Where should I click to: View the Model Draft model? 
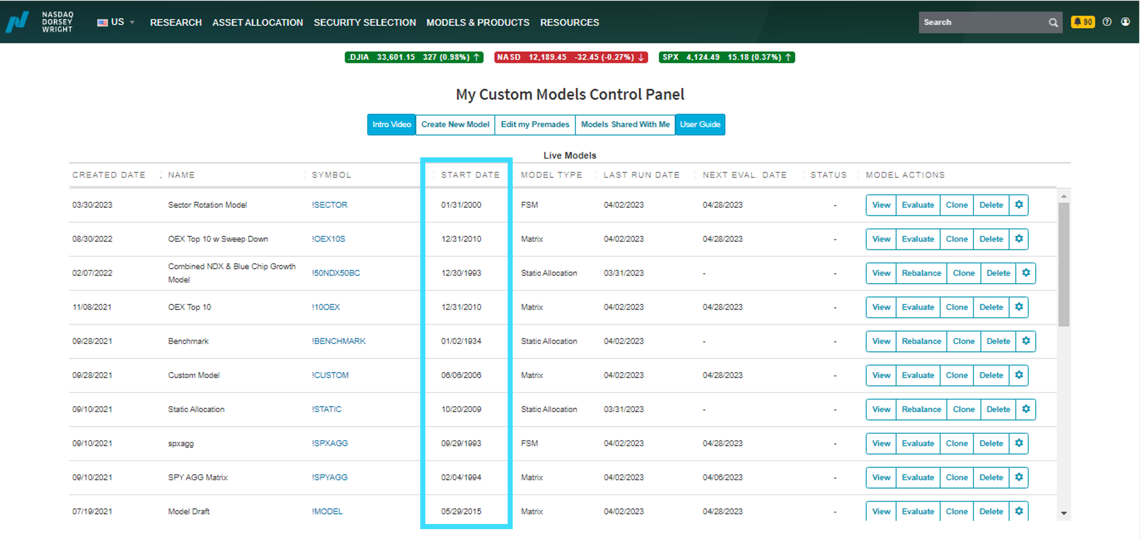[881, 511]
